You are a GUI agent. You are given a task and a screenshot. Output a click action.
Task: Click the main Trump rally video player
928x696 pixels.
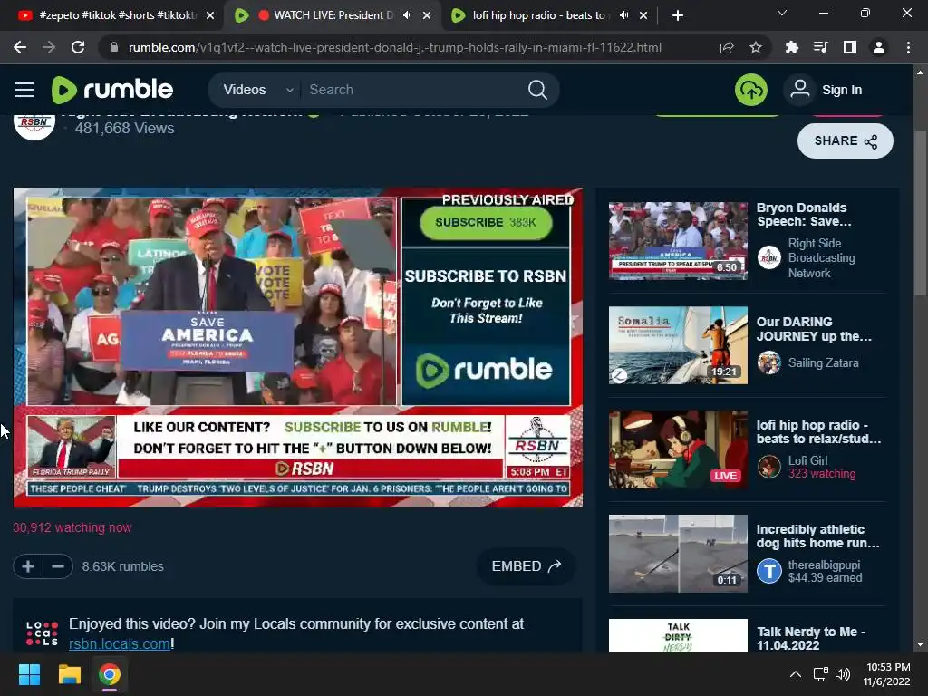297,347
